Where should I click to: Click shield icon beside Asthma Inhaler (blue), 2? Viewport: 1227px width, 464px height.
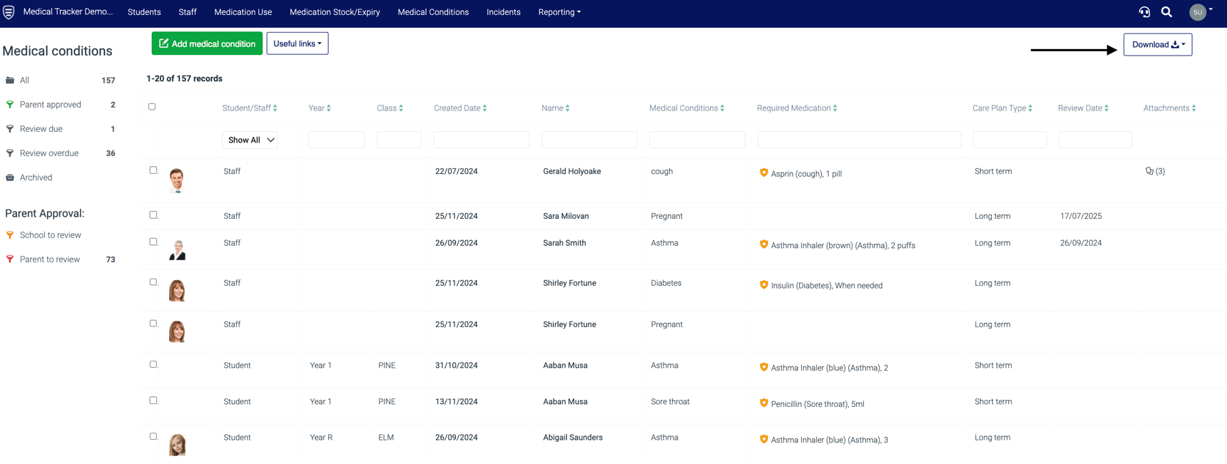point(763,366)
